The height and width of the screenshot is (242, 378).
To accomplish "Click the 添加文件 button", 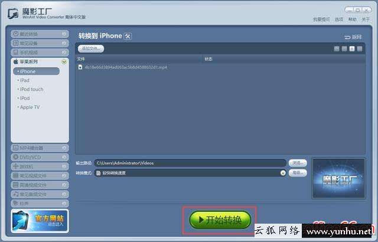I will pos(91,49).
